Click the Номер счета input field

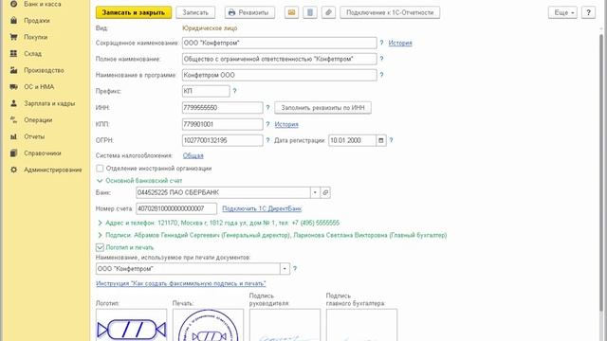coord(176,208)
